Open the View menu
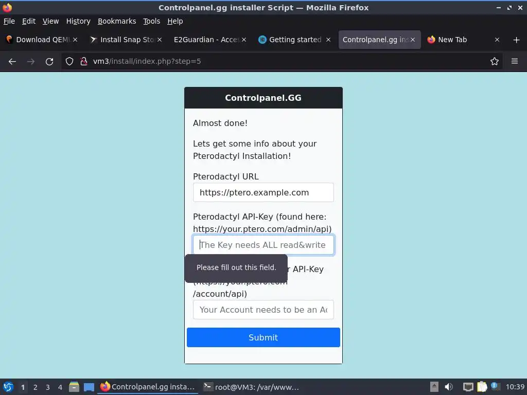Screen dimensions: 527x395 pyautogui.click(x=50, y=21)
